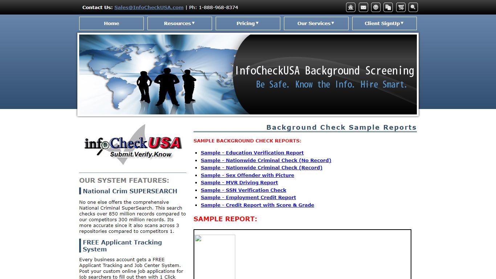Go to the Home menu item
This screenshot has height=279, width=496.
tap(111, 23)
